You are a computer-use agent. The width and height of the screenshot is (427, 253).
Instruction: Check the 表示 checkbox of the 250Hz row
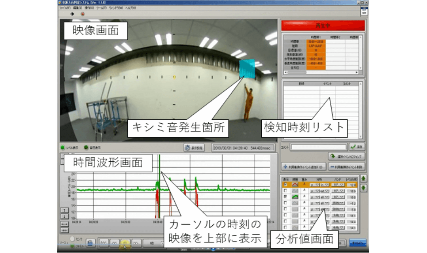click(285, 203)
